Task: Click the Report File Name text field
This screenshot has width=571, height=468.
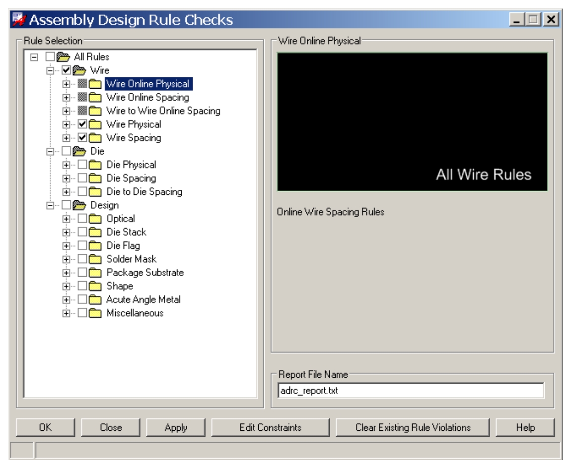Action: click(411, 391)
